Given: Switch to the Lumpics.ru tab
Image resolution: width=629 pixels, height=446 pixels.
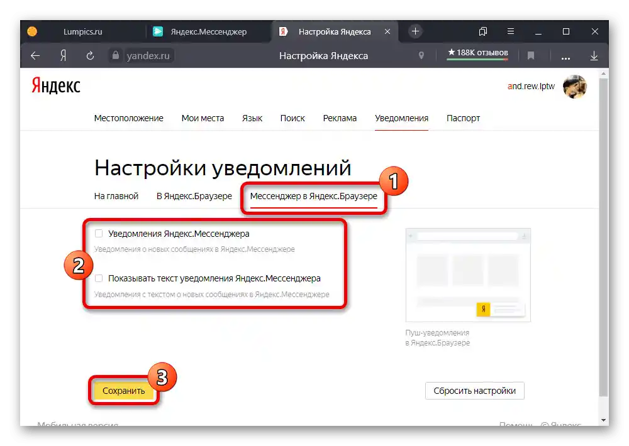Looking at the screenshot, I should tap(82, 31).
